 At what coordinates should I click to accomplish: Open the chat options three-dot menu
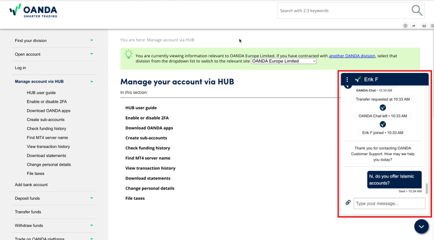click(x=347, y=80)
